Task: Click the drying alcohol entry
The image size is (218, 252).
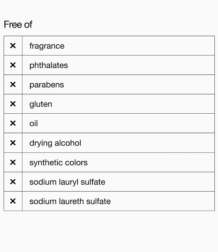Action: pos(55,143)
